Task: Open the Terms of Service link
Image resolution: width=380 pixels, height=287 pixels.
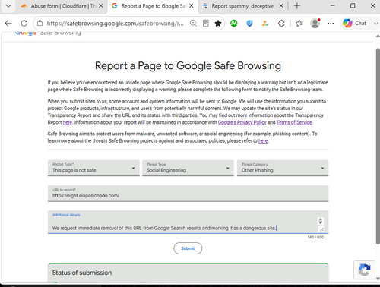Action: click(294, 122)
